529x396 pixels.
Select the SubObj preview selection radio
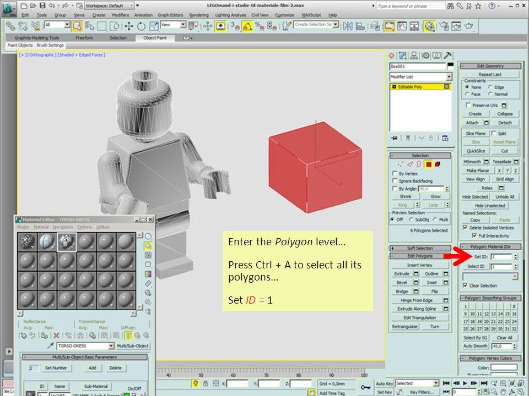pyautogui.click(x=411, y=219)
